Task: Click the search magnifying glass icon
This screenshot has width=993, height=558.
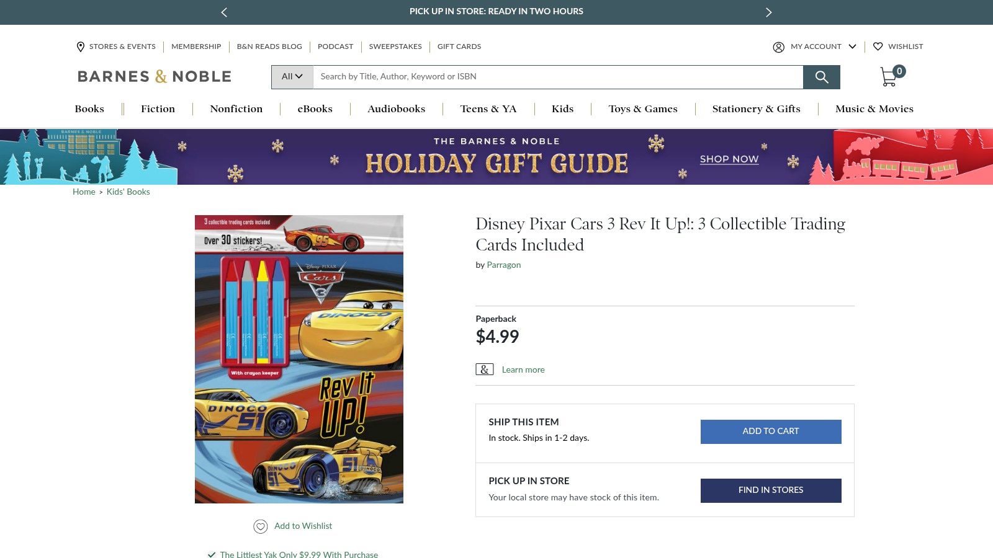Action: [822, 77]
